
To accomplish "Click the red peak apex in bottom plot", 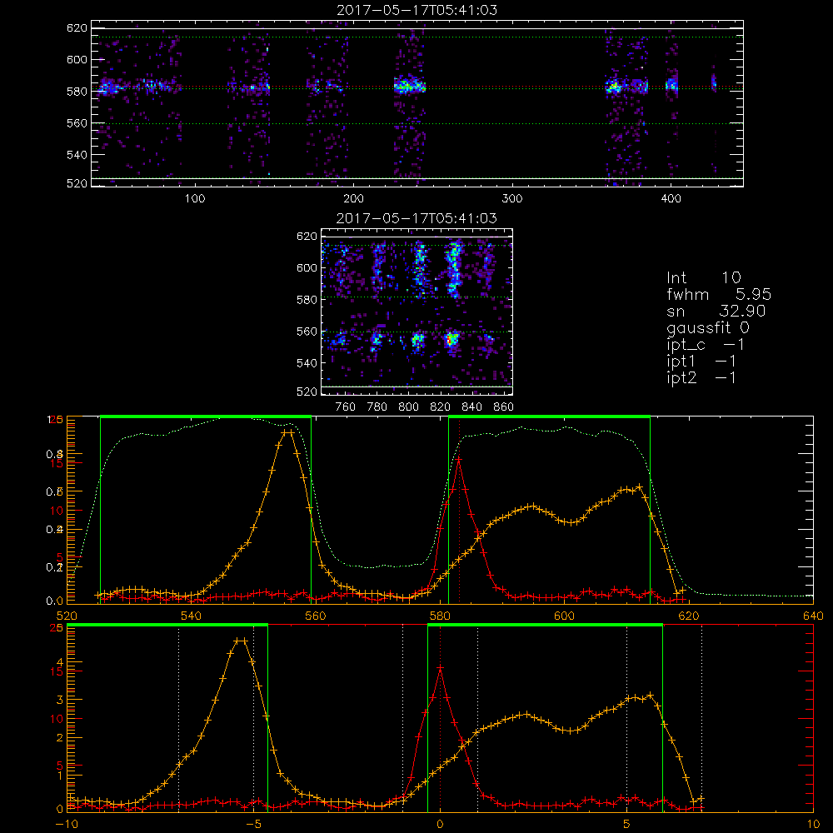I will pos(440,667).
